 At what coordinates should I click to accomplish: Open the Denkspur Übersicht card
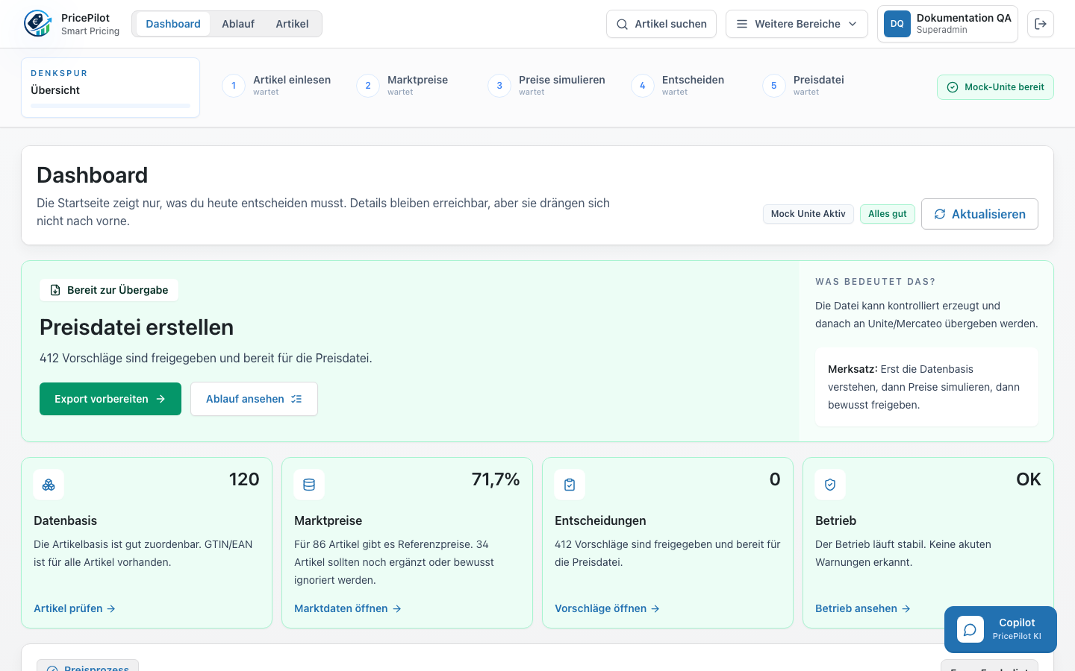(110, 87)
